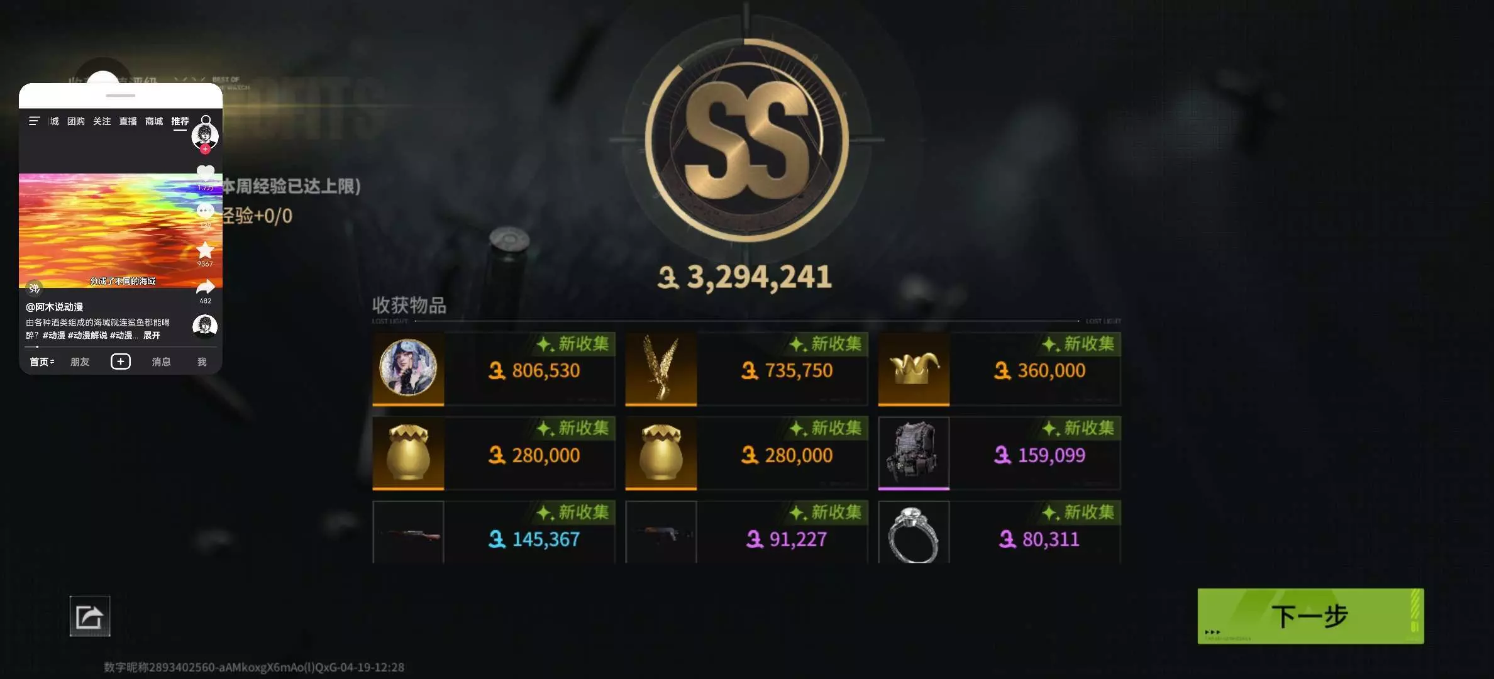Pull the floating window drag handle
This screenshot has width=1494, height=679.
point(120,96)
